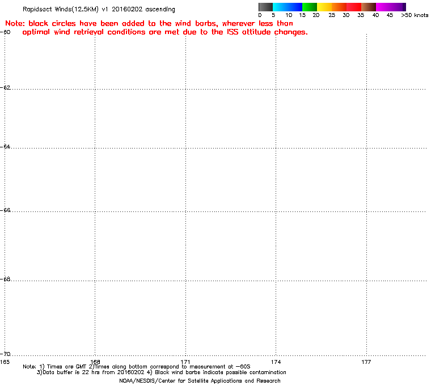The width and height of the screenshot is (431, 390).
Task: Click the '-70' latitude label
Action: click(x=5, y=354)
